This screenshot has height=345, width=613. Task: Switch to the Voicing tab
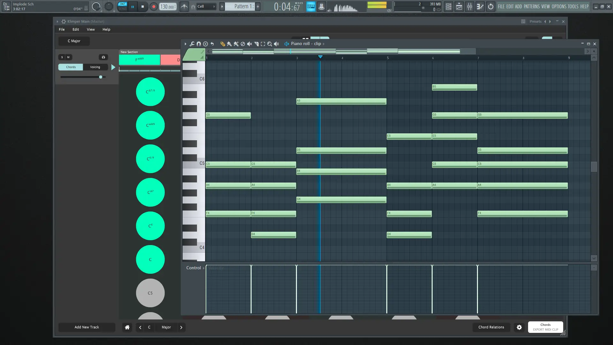95,67
